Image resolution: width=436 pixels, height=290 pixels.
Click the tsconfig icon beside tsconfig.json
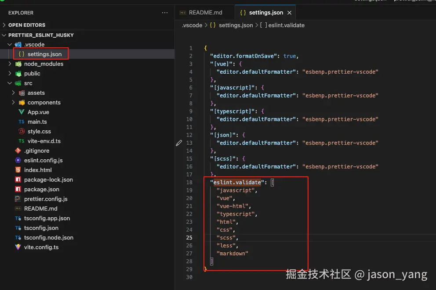pyautogui.click(x=18, y=228)
